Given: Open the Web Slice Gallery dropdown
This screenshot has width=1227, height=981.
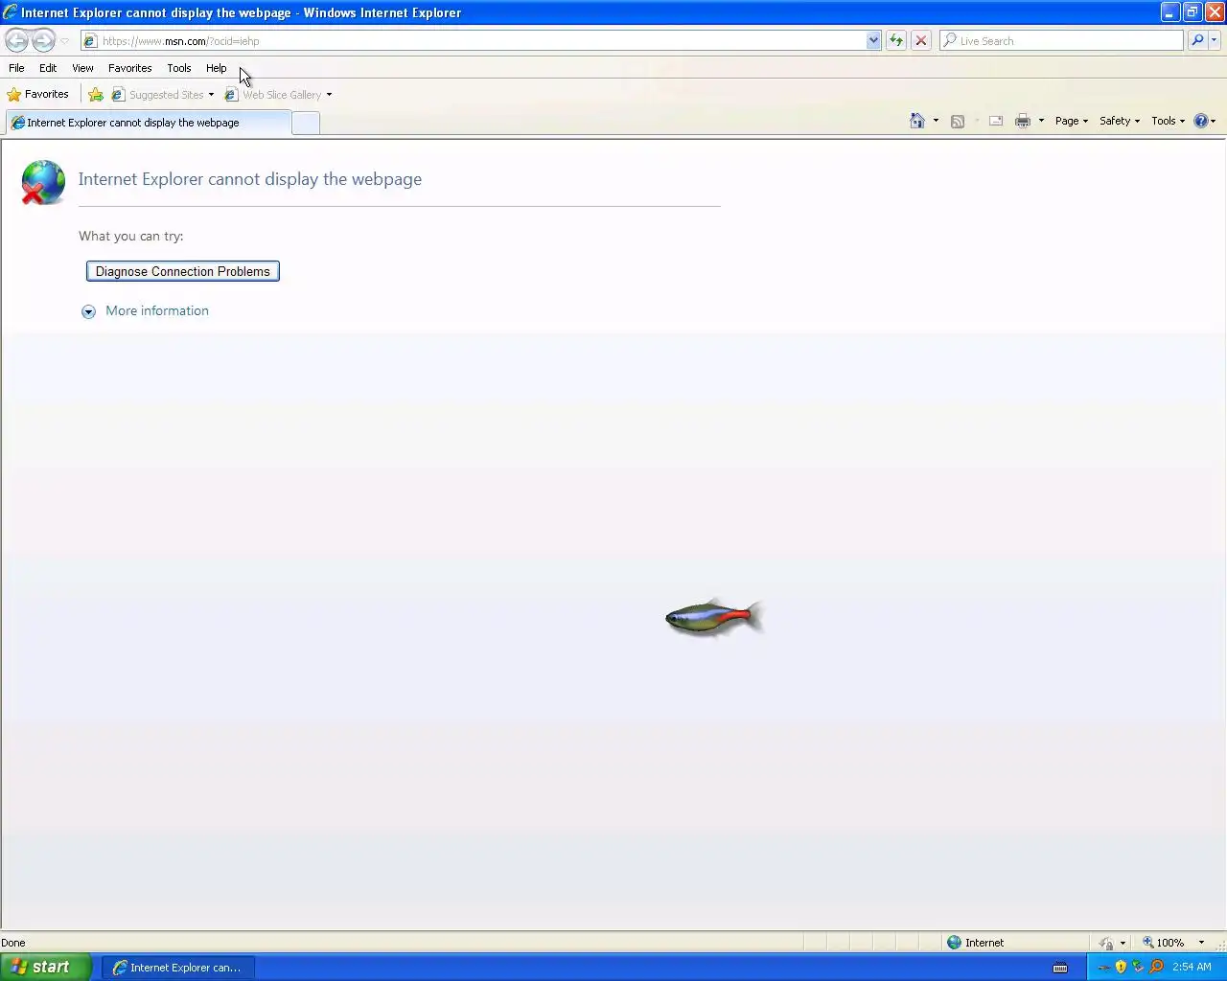Looking at the screenshot, I should [x=278, y=95].
